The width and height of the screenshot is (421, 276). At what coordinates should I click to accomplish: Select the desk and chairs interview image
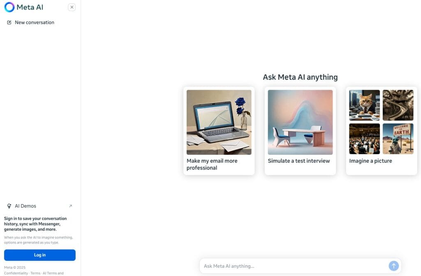pyautogui.click(x=300, y=122)
